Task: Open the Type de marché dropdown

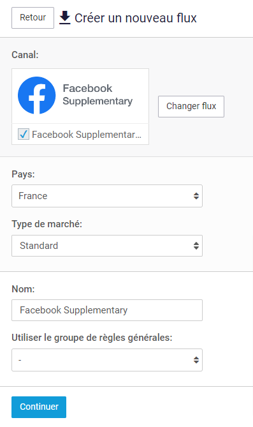Action: 107,246
